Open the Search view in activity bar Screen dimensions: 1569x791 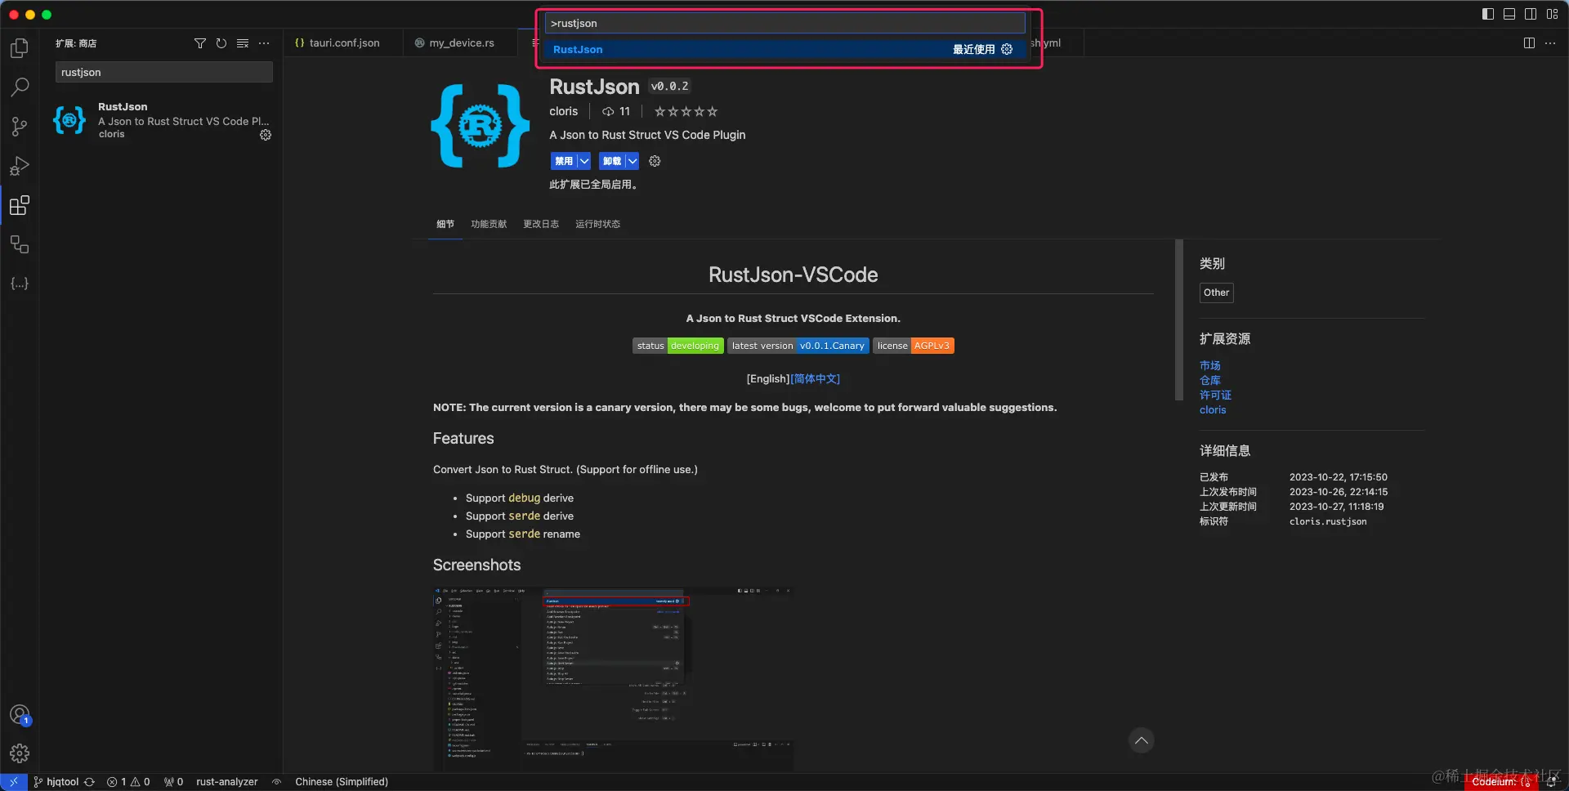pos(20,87)
